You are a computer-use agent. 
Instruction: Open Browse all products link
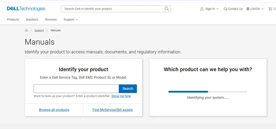tap(54, 110)
